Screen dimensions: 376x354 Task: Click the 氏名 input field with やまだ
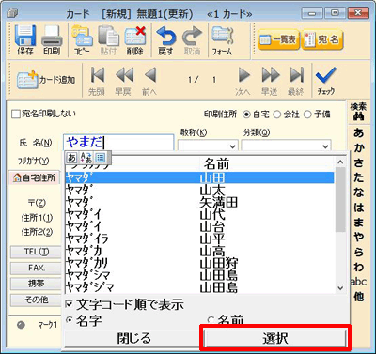(x=118, y=143)
